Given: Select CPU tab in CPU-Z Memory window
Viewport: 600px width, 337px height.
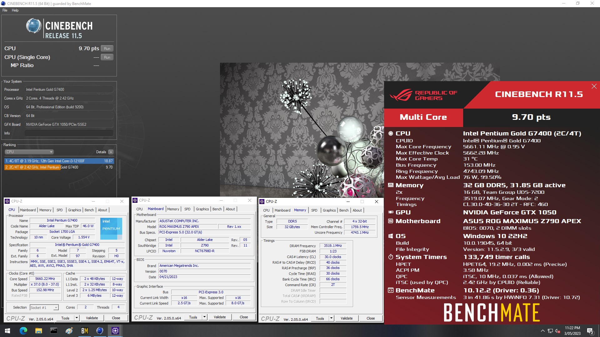Looking at the screenshot, I should [x=266, y=210].
